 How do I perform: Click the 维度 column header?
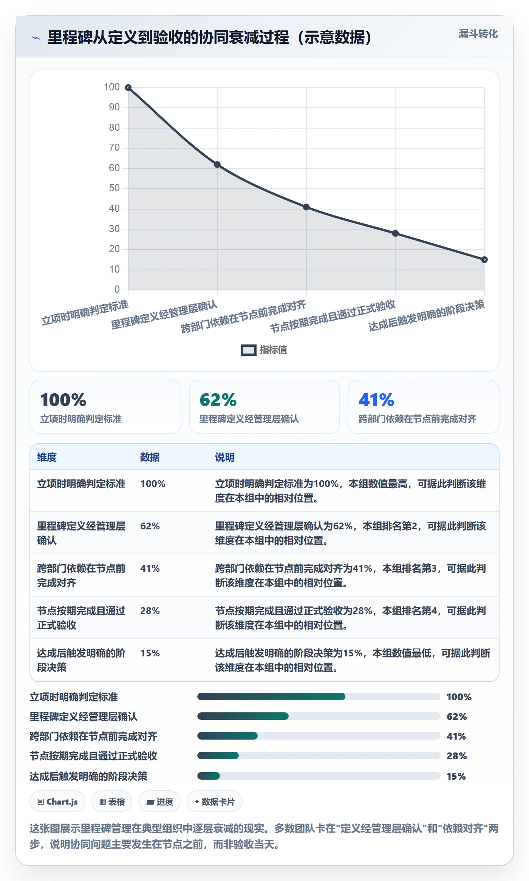pyautogui.click(x=47, y=457)
